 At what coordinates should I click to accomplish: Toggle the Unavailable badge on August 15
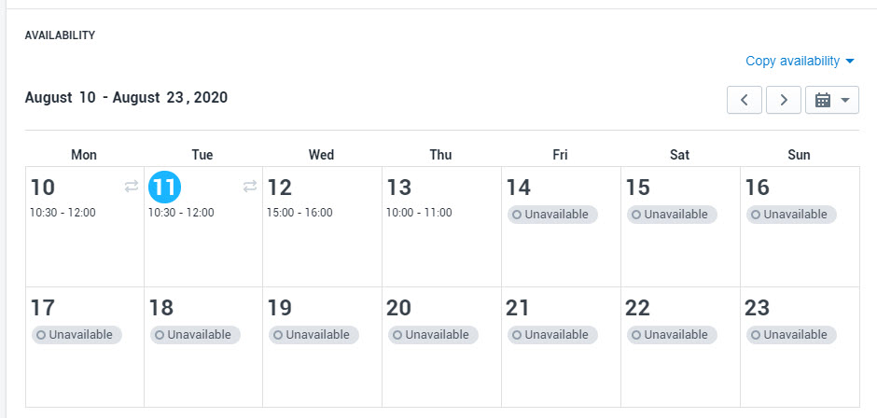point(672,215)
